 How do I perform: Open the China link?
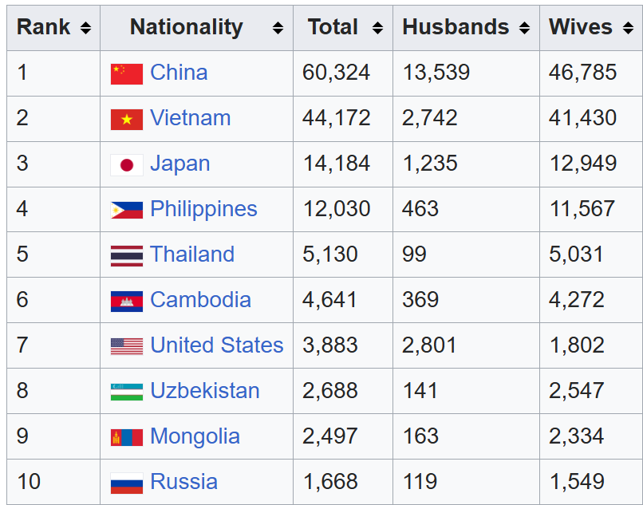[179, 73]
